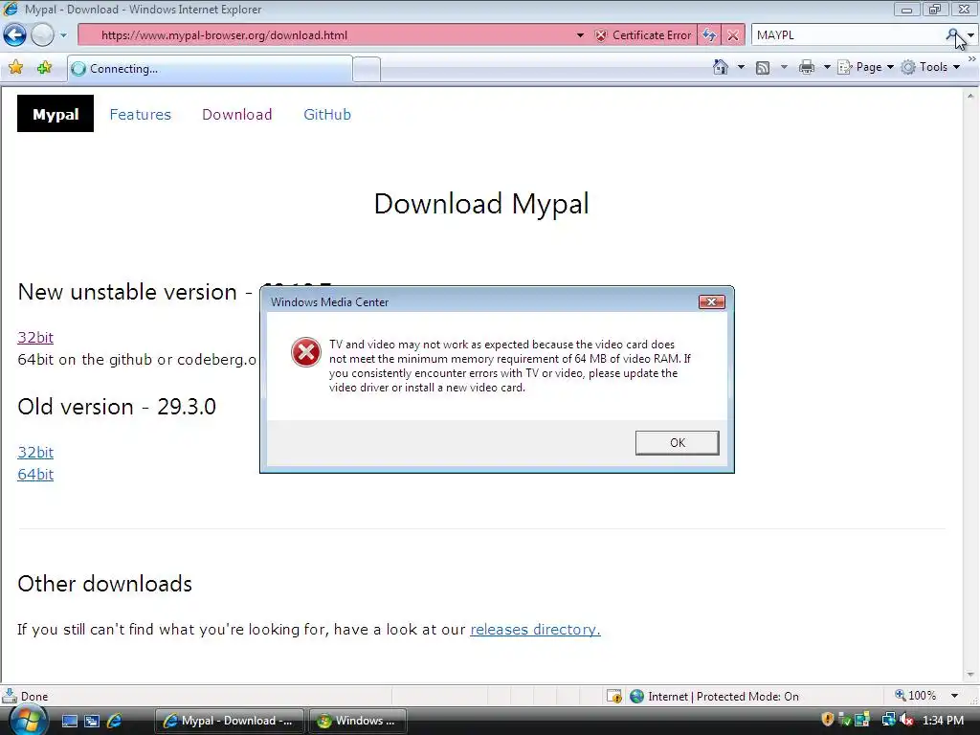Click the Print toolbar icon

807,67
